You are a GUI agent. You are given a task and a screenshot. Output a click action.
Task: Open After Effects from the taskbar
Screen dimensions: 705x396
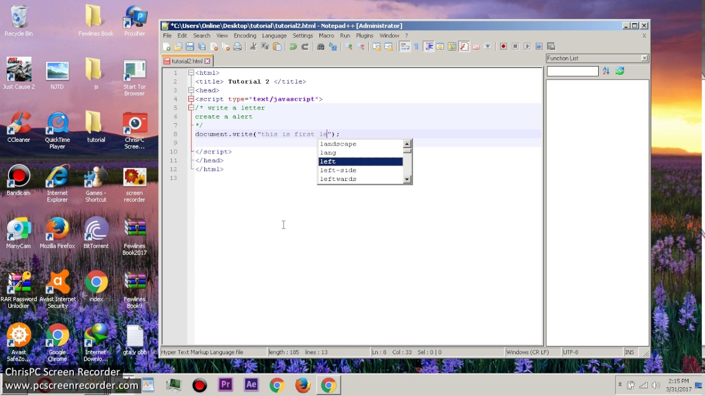[251, 385]
